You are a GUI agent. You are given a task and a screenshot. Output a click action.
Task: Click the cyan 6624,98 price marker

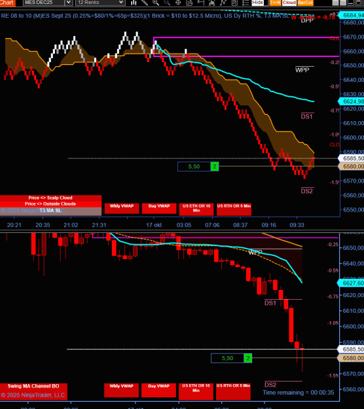coord(352,101)
